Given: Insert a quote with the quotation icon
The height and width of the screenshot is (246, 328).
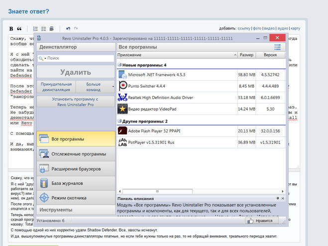Looking at the screenshot, I should 19,29.
